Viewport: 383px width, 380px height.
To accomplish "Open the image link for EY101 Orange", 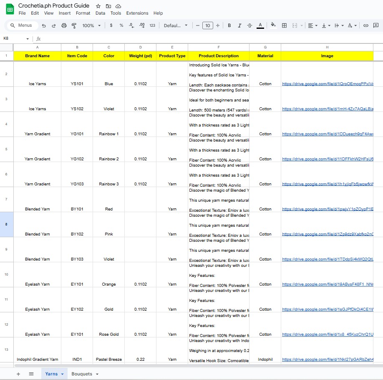I will click(328, 284).
